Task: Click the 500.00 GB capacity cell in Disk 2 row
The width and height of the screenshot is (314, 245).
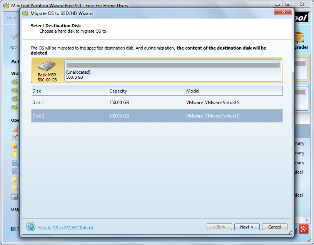Action: pyautogui.click(x=119, y=116)
